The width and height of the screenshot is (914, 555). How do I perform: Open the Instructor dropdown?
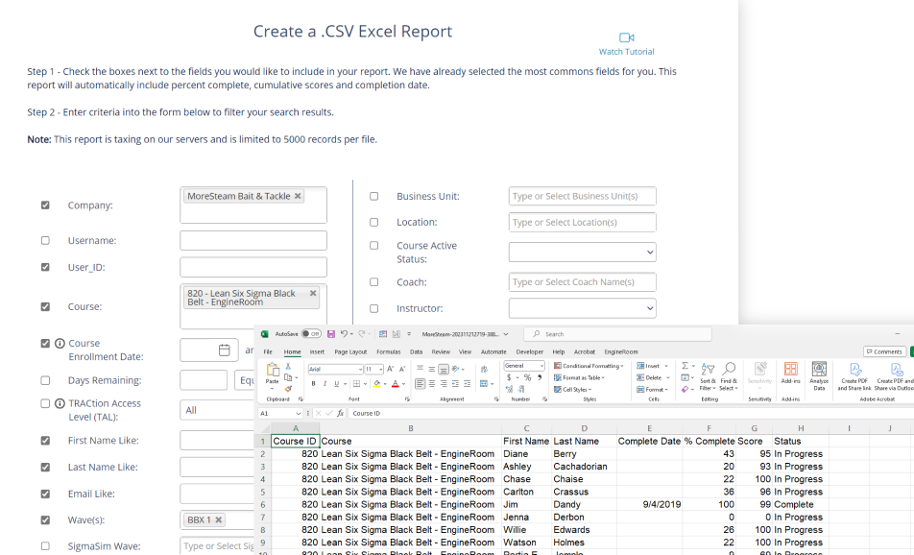coord(583,308)
